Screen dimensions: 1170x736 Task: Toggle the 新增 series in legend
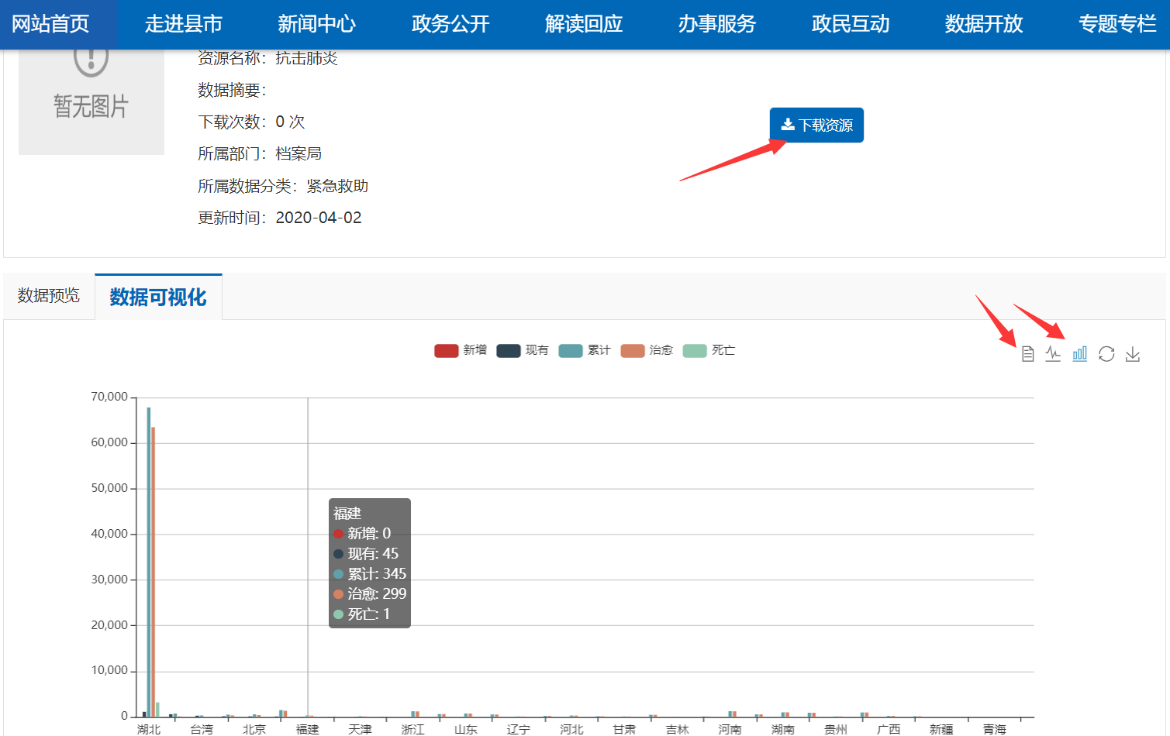(x=461, y=350)
